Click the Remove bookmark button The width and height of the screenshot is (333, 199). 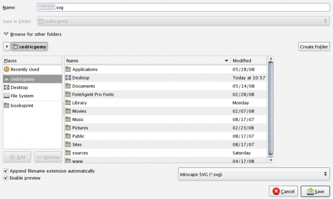tap(48, 158)
